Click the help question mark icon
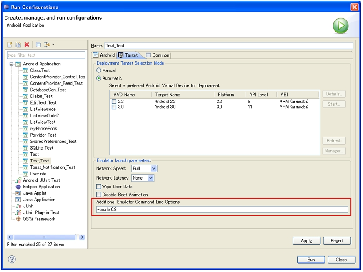The image size is (363, 272). [x=12, y=260]
